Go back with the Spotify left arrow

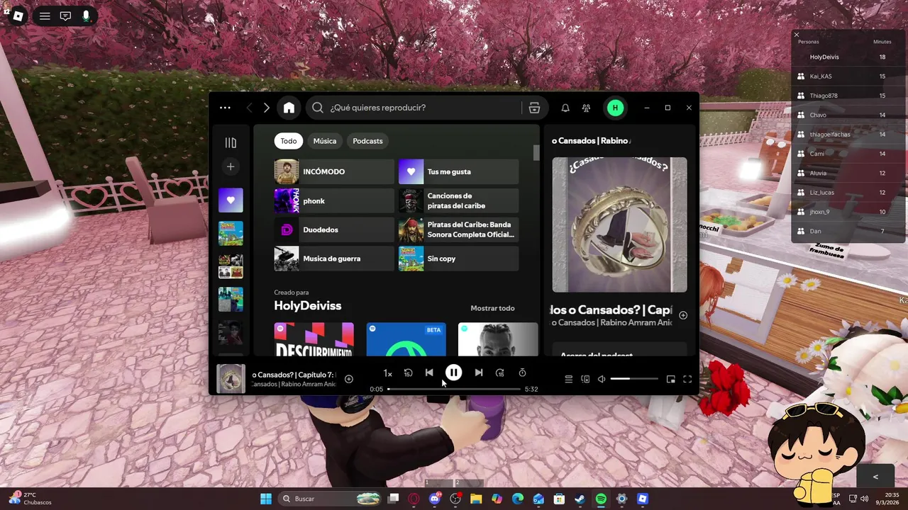point(249,108)
